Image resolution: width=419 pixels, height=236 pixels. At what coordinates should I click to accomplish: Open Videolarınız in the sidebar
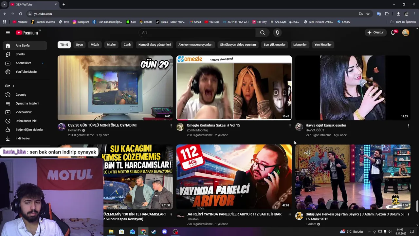[25, 112]
